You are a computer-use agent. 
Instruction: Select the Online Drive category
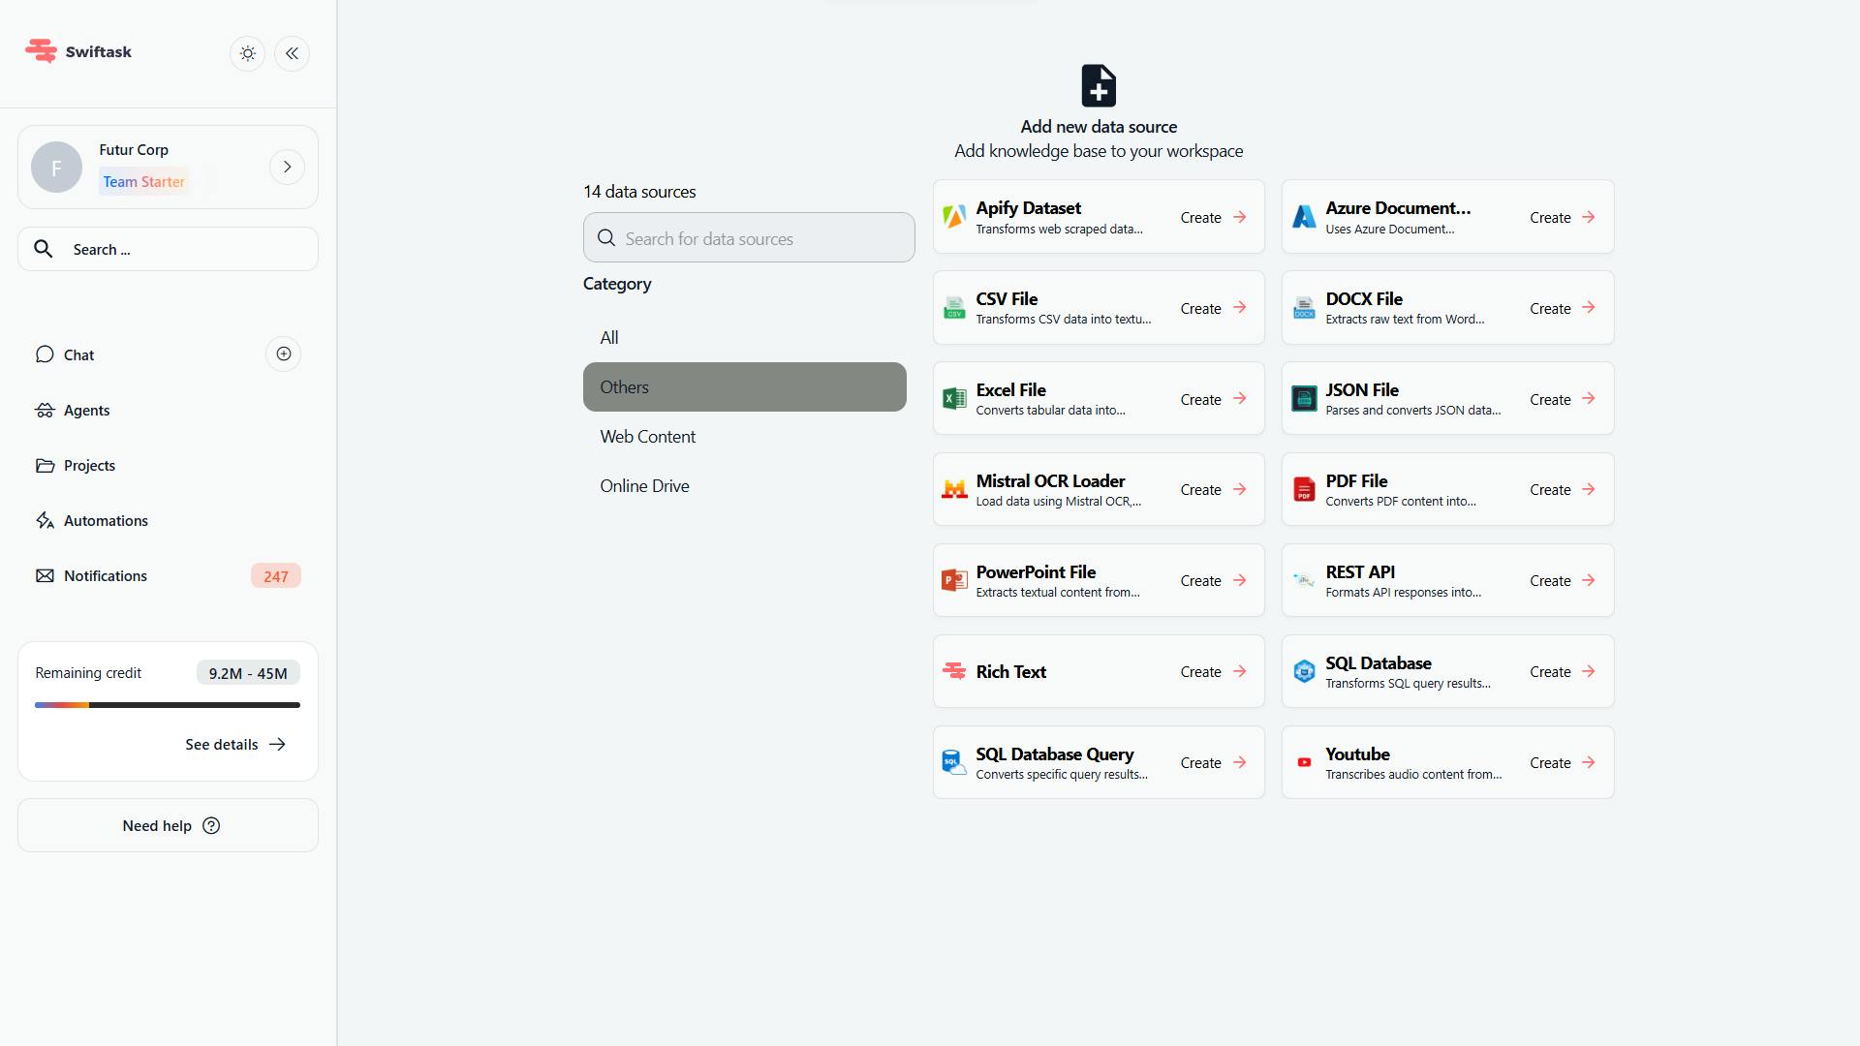tap(644, 486)
